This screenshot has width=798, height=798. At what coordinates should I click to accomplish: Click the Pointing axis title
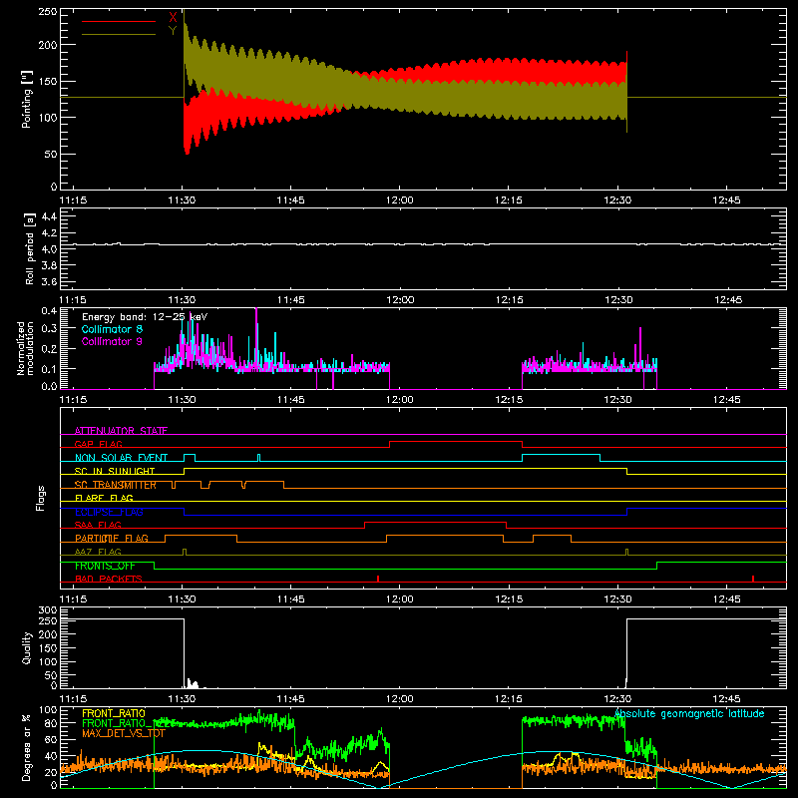point(27,99)
